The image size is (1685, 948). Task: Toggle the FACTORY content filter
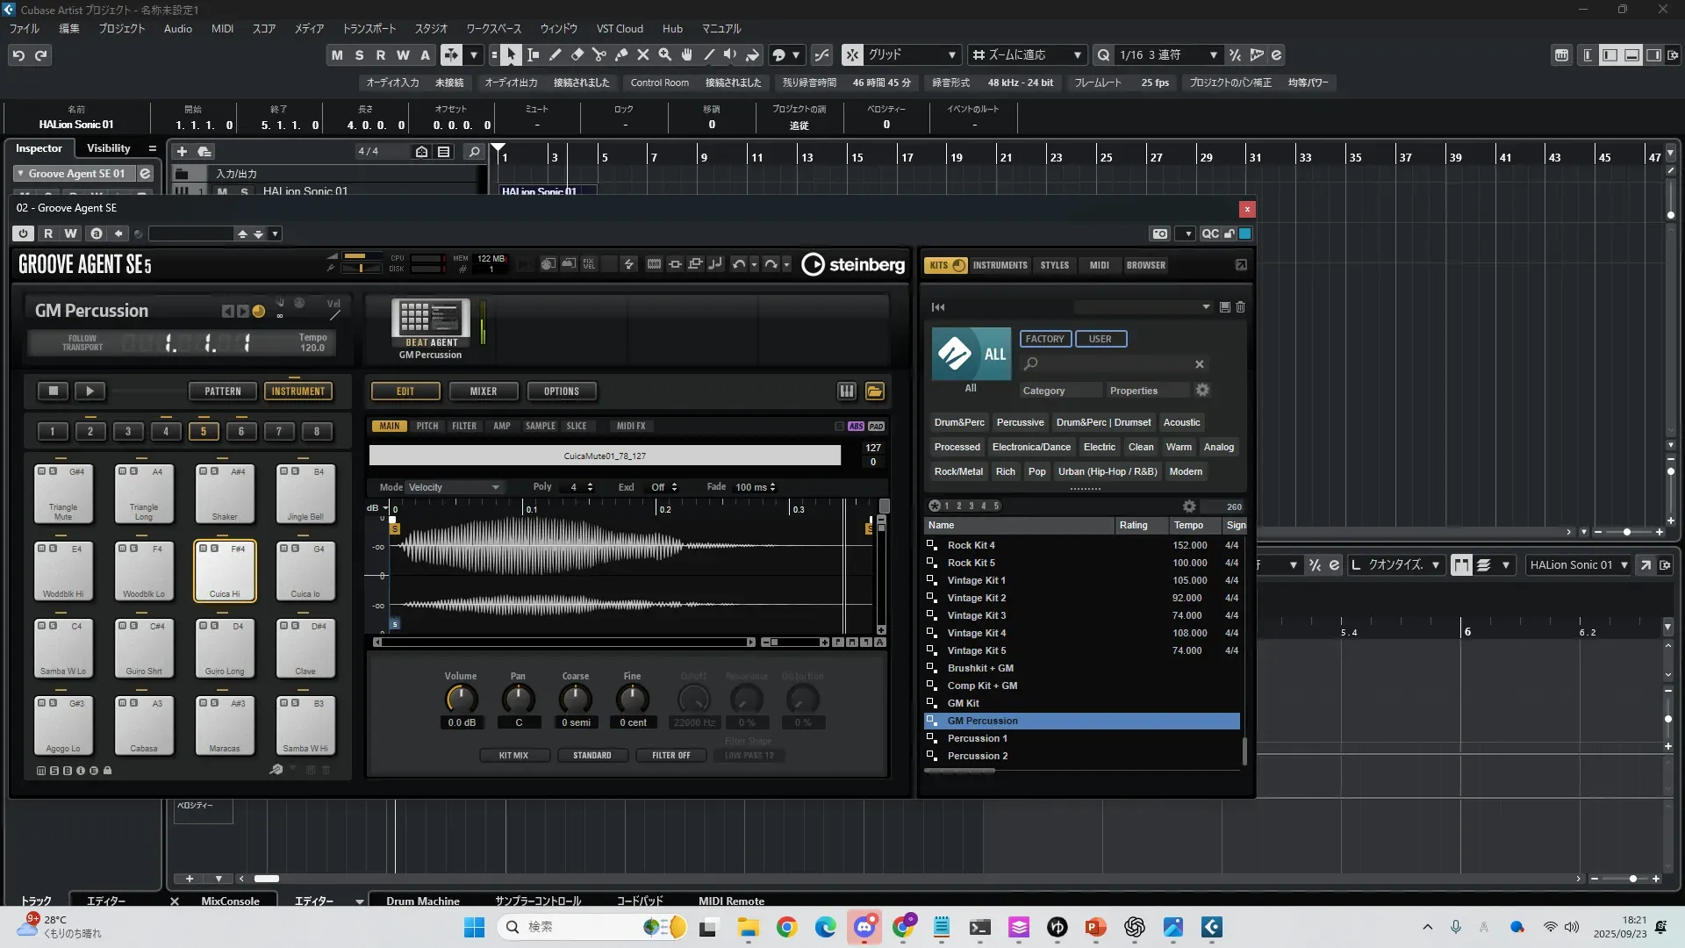(x=1044, y=339)
